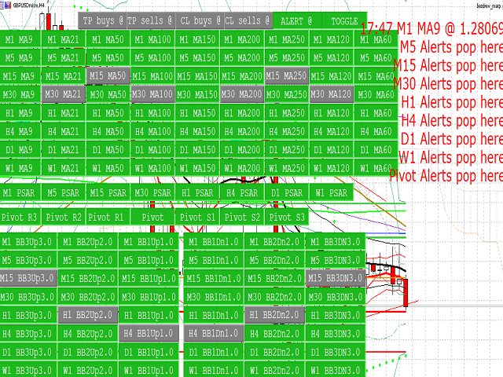Toggle the grey H1 BB2Dn2.0 button
Screen dimensions: 503x377
pos(274,315)
